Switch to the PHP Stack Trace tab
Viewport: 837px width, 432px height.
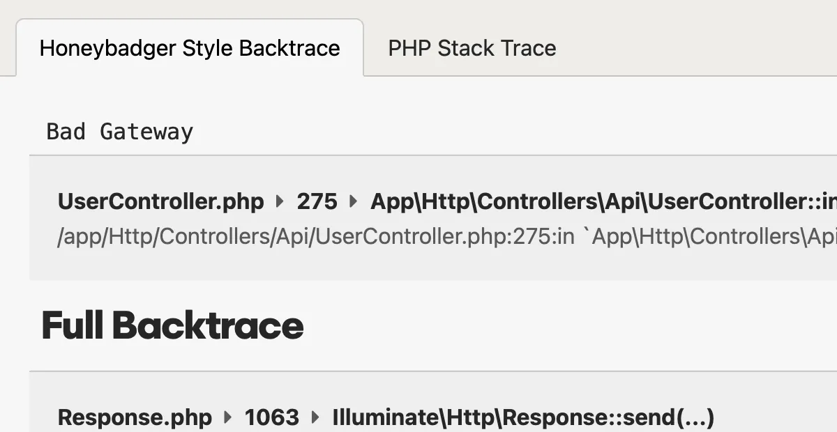click(472, 48)
